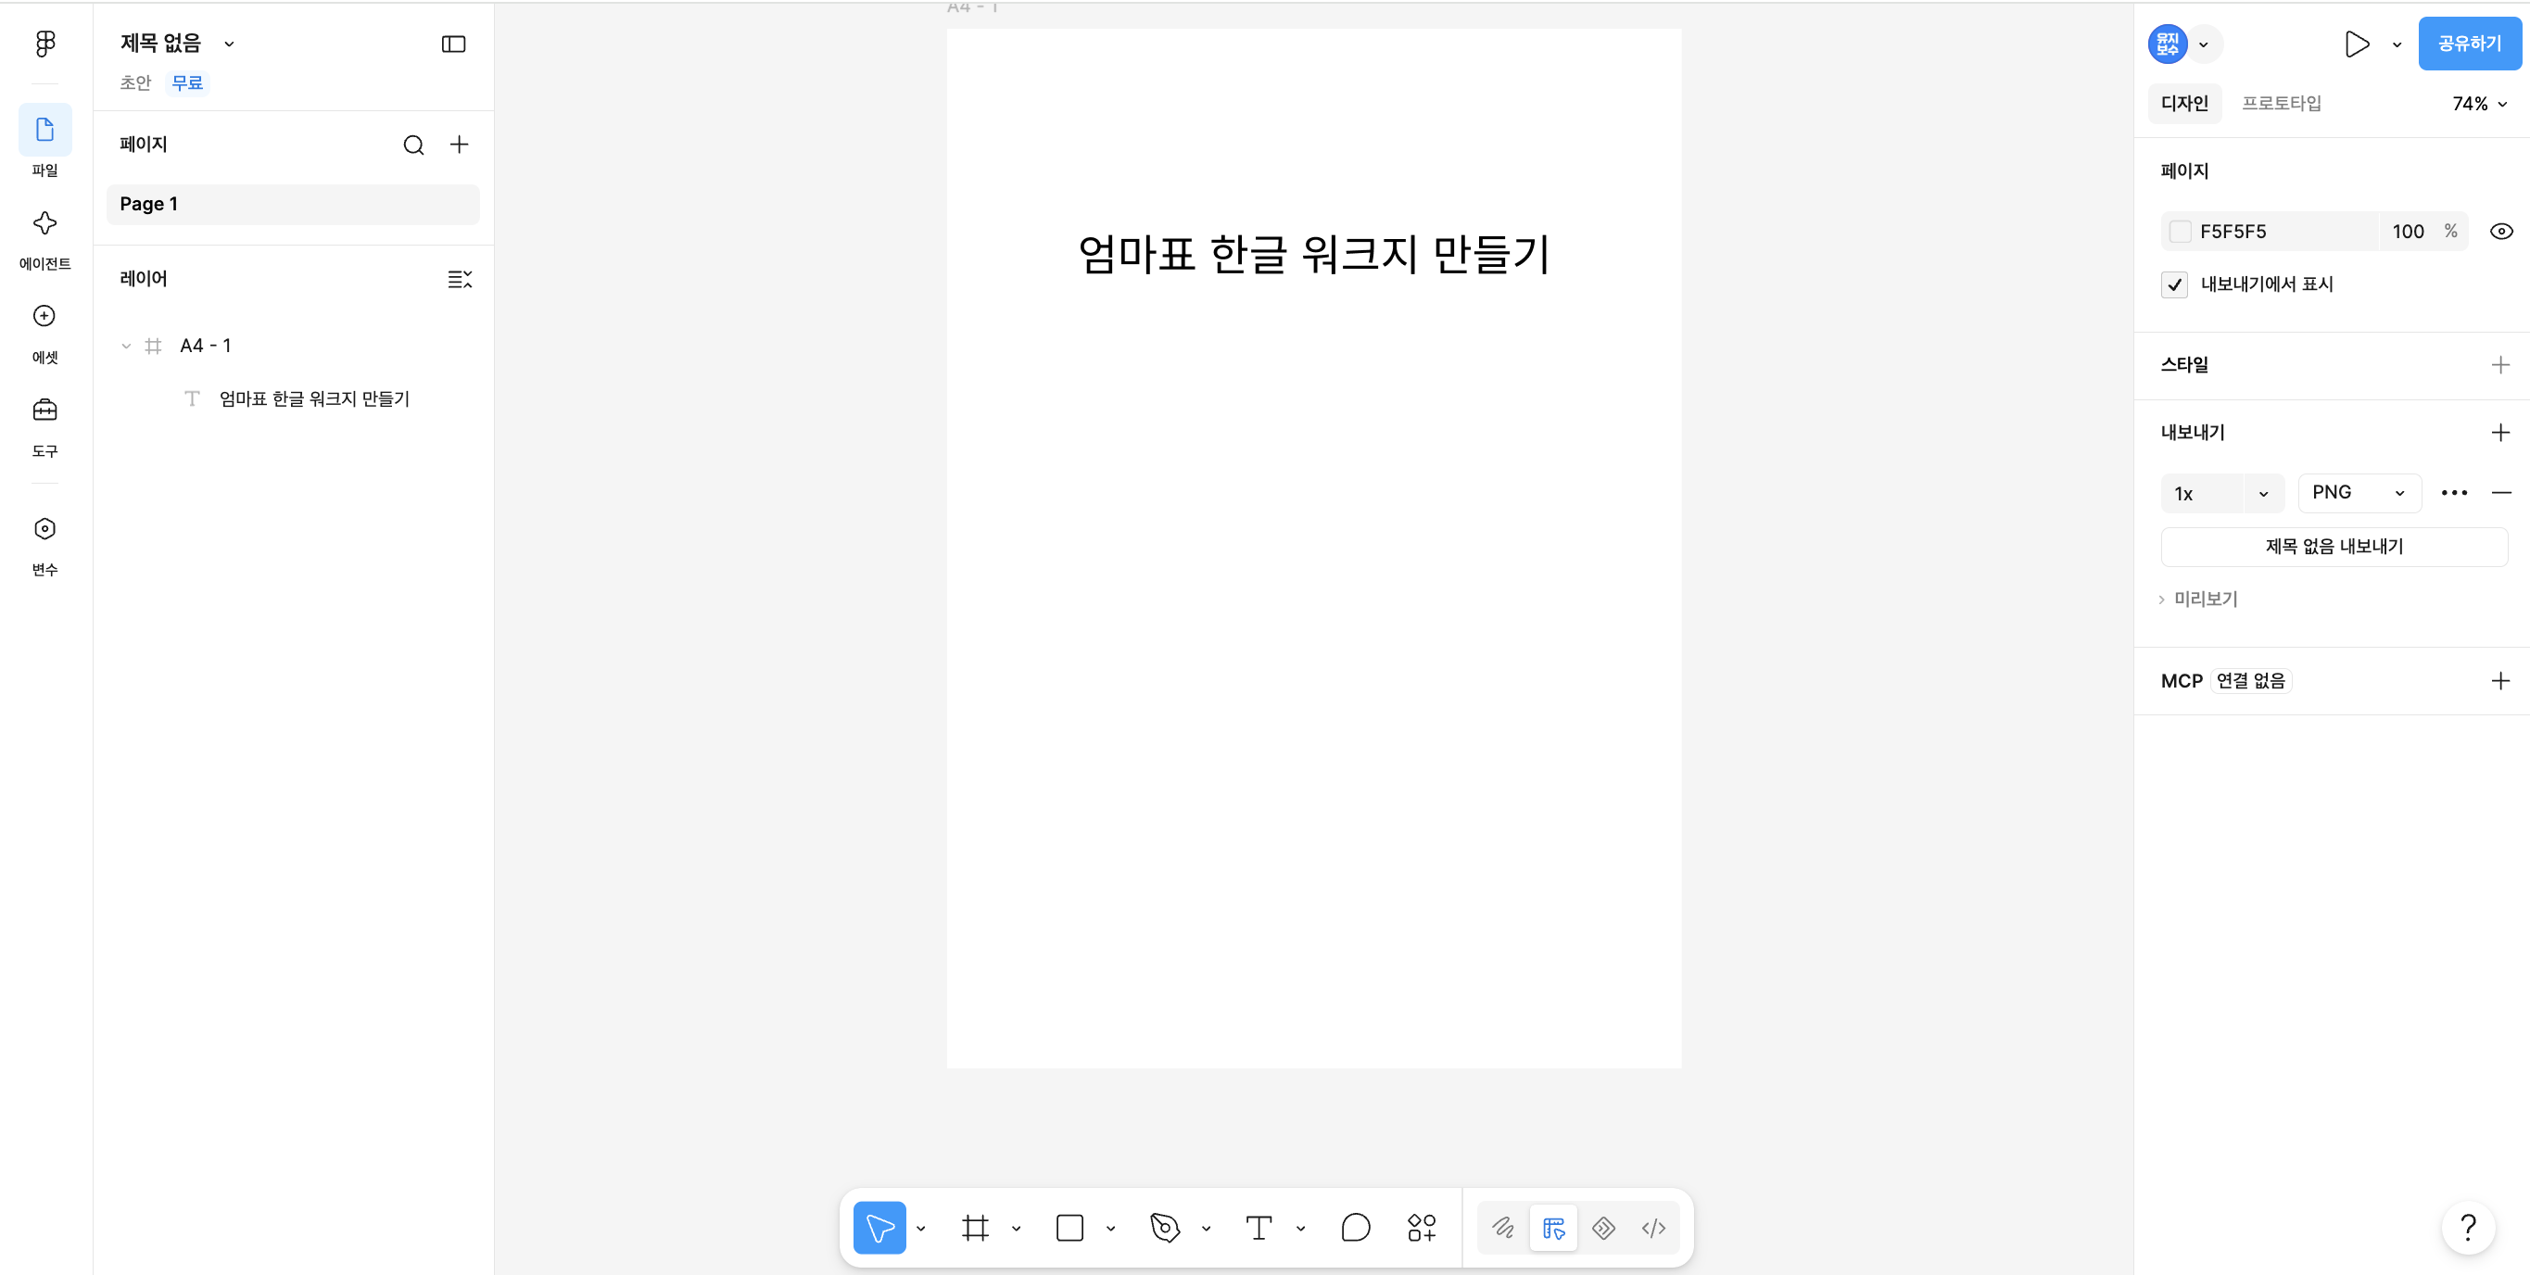
Task: Select the Text tool in bottom toolbar
Action: point(1259,1228)
